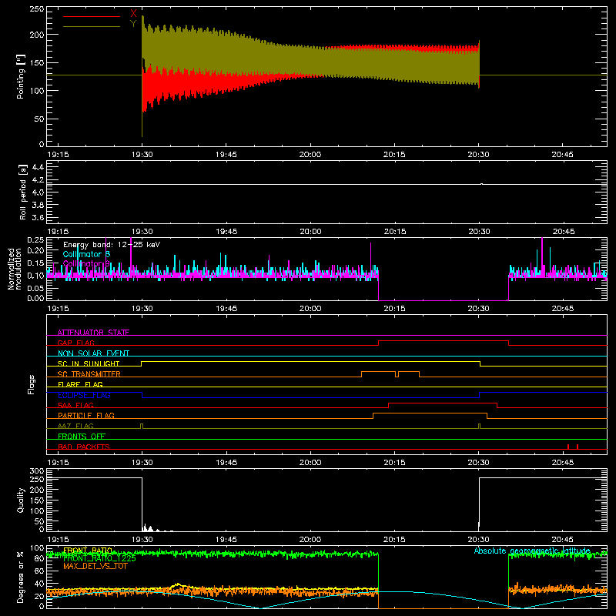This screenshot has height=616, width=616.
Task: Click the FLARE_FLAG label
Action: point(80,384)
